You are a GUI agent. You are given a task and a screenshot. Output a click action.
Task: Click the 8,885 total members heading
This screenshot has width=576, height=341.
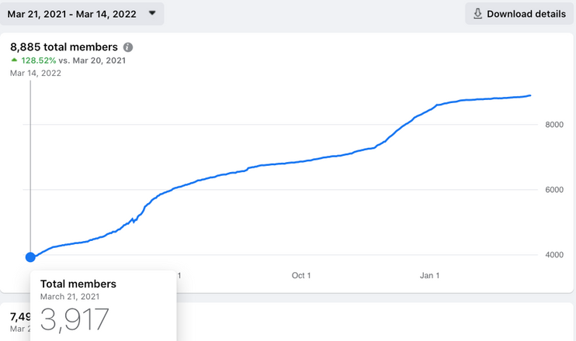(x=64, y=47)
